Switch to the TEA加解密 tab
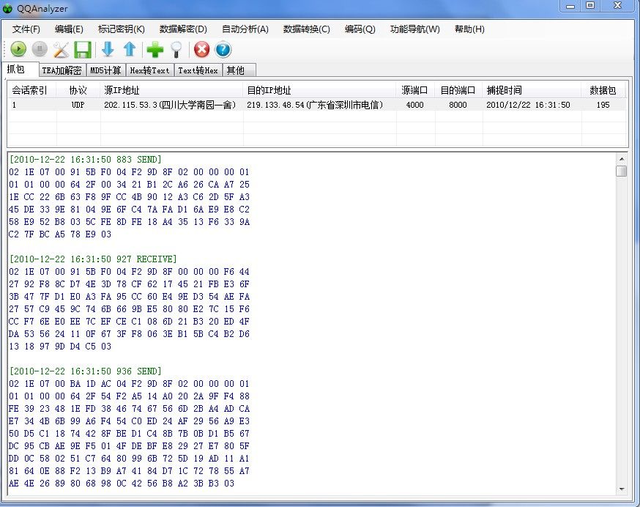Image resolution: width=640 pixels, height=507 pixels. pos(61,70)
